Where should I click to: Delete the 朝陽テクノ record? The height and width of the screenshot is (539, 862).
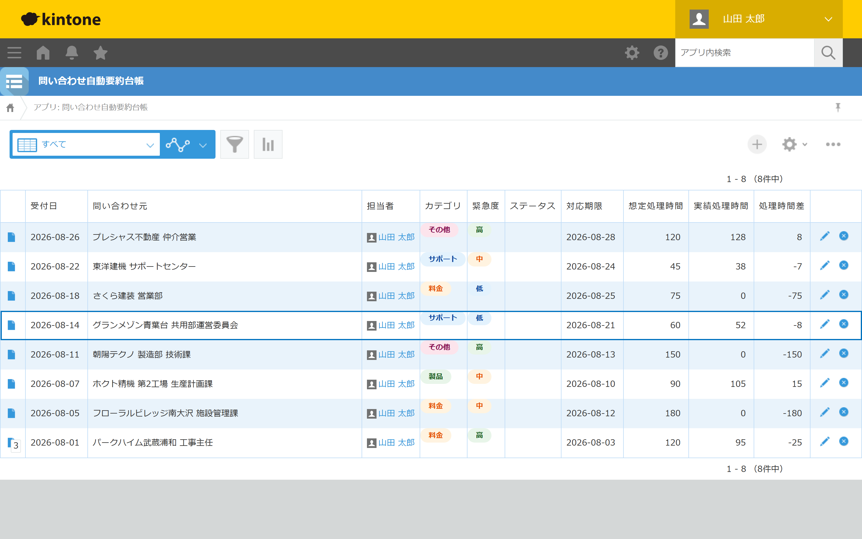[843, 353]
